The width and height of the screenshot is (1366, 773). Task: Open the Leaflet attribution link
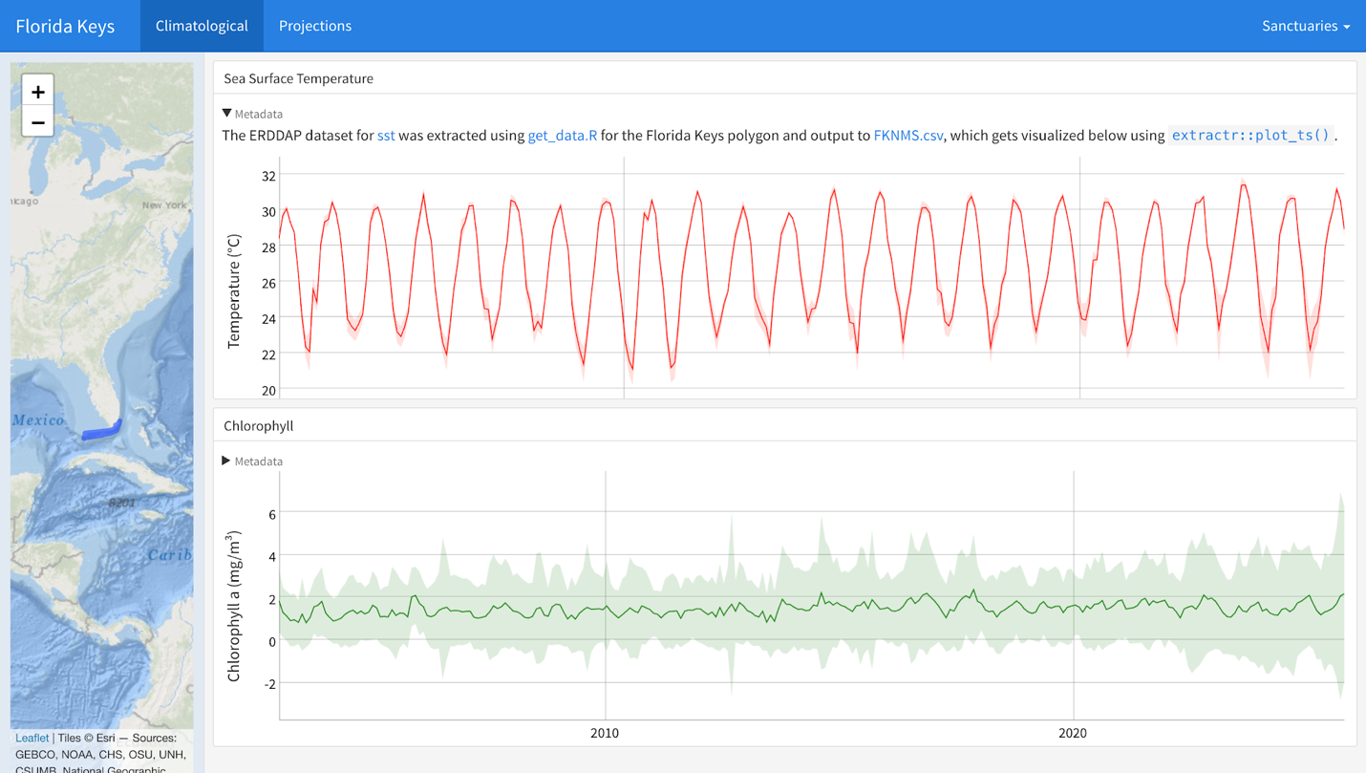tap(32, 738)
